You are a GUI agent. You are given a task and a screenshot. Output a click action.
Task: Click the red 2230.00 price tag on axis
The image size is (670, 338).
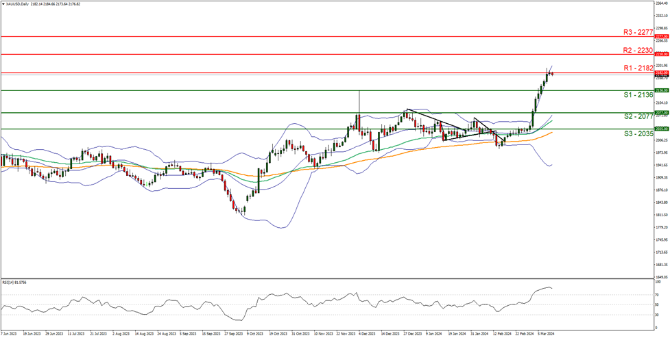point(660,54)
